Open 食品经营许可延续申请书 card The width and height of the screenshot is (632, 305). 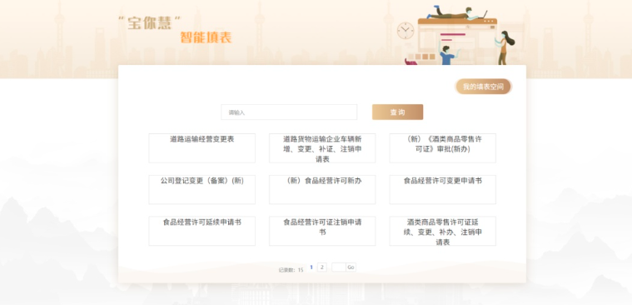coord(202,231)
